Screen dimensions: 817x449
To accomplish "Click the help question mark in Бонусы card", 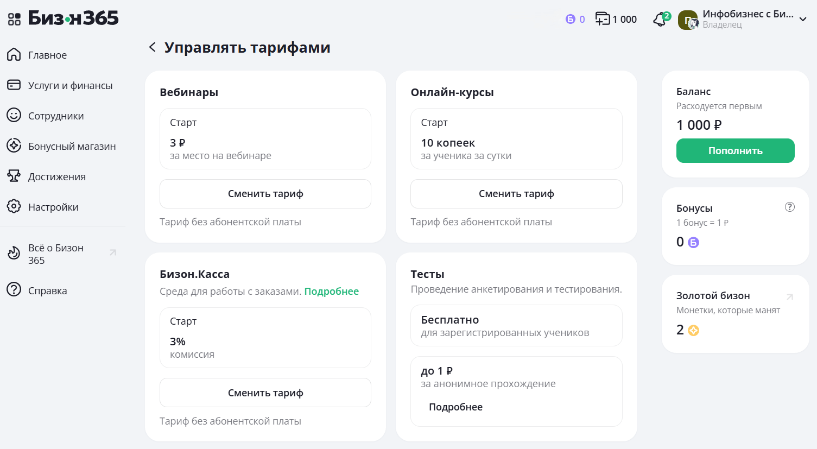I will pyautogui.click(x=790, y=207).
